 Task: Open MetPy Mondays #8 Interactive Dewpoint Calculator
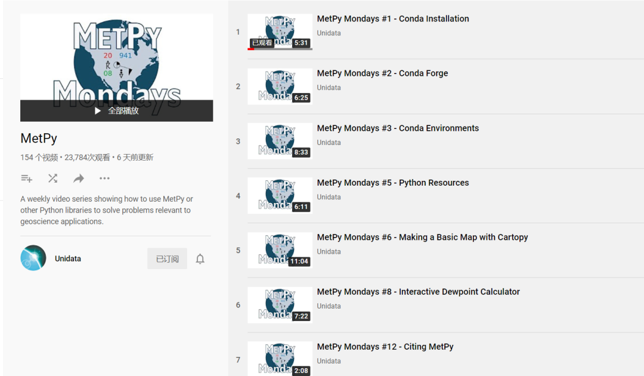(x=418, y=292)
